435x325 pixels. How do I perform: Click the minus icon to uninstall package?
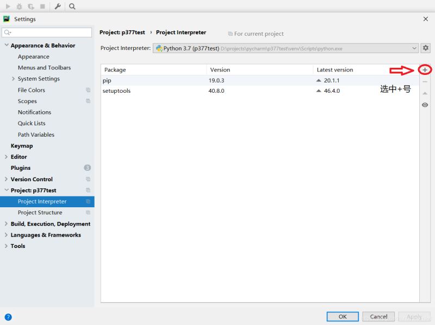click(425, 82)
